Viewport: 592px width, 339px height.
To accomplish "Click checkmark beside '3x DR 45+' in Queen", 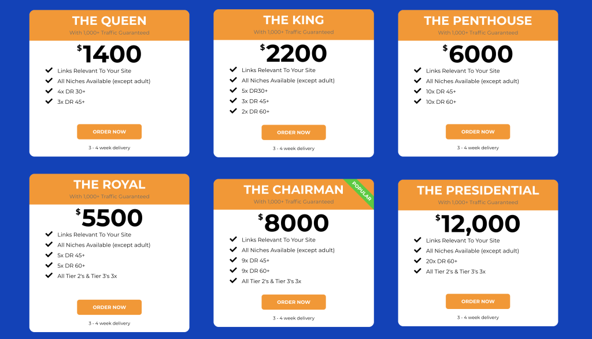I will pyautogui.click(x=49, y=101).
